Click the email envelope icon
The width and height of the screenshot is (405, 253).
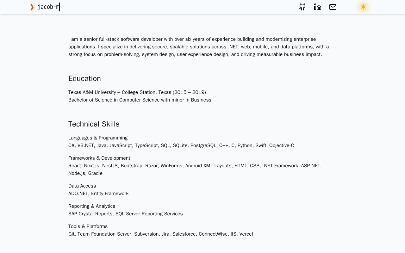333,7
